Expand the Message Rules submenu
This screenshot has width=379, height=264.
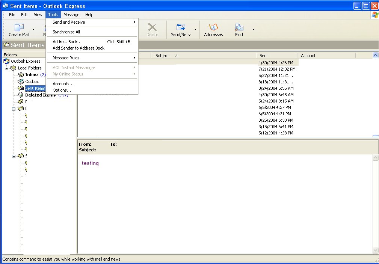(92, 58)
